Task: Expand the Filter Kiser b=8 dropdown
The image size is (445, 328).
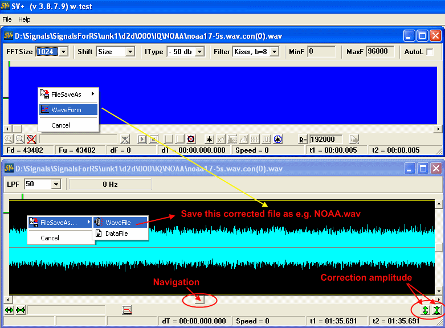Action: tap(274, 52)
